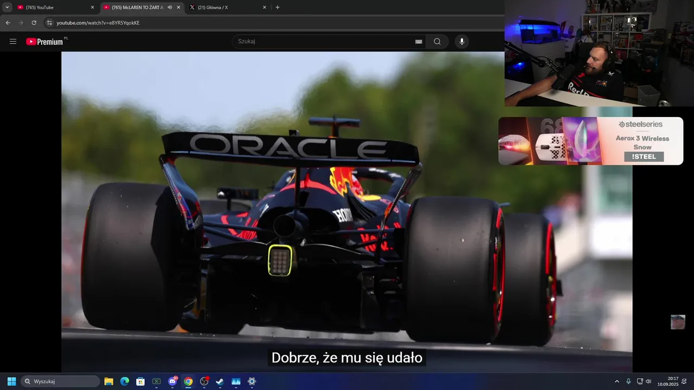Screen dimensions: 694x390
Task: Open Microsoft Store from taskbar
Action: (140, 381)
